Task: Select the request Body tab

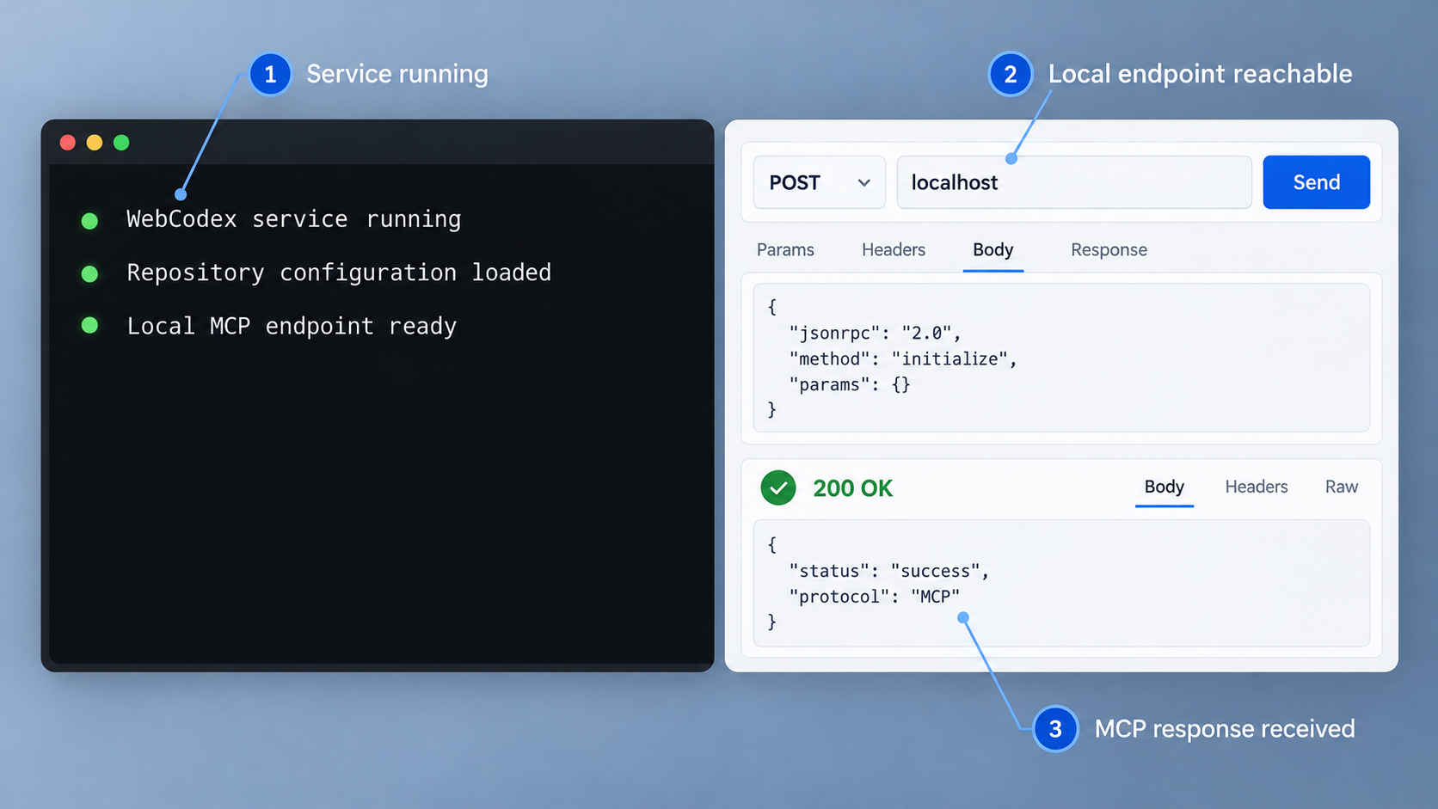Action: 992,250
